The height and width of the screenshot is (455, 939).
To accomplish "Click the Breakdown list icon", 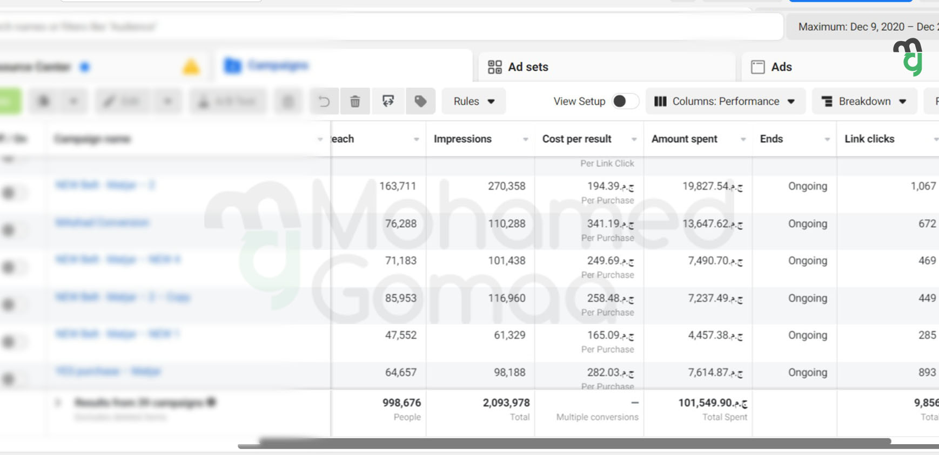I will tap(827, 101).
